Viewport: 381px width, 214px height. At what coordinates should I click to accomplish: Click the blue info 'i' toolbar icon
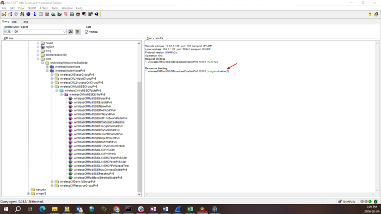point(35,14)
